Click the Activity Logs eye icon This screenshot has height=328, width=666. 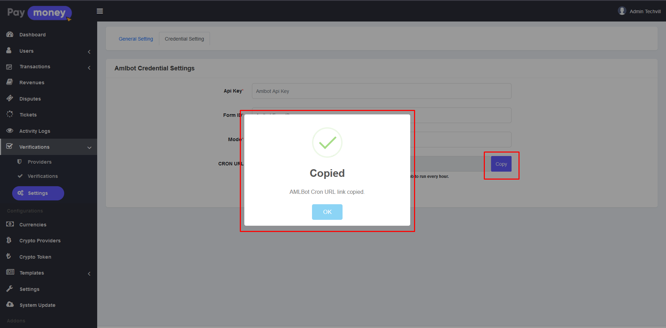click(x=10, y=131)
